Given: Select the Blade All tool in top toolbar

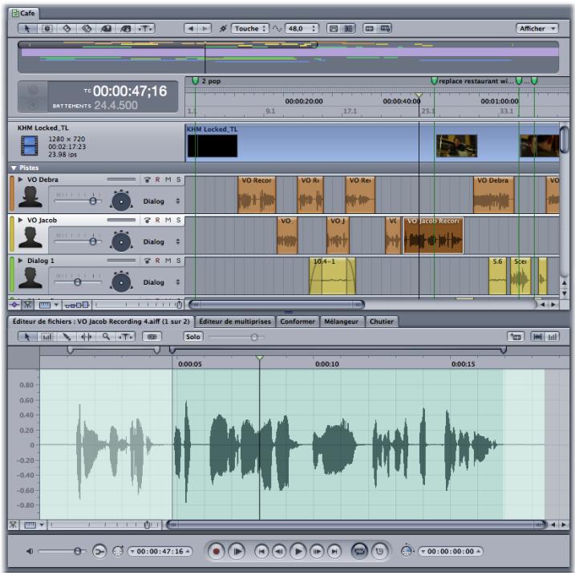Looking at the screenshot, I should click(x=87, y=29).
